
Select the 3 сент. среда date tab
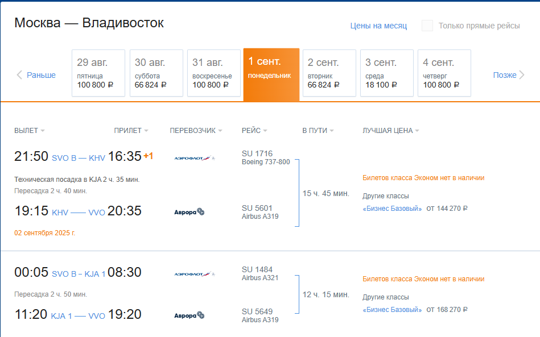[x=387, y=73]
